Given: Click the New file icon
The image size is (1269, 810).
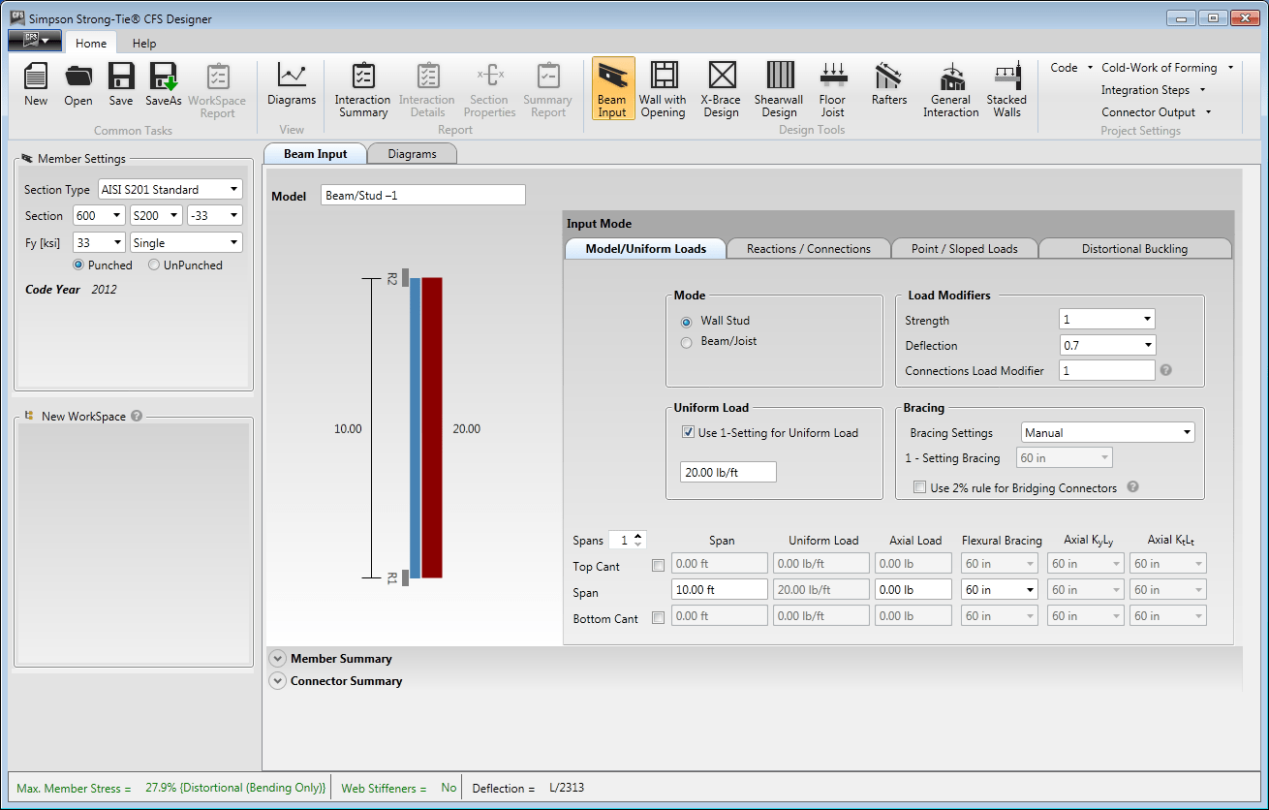Looking at the screenshot, I should tap(36, 85).
